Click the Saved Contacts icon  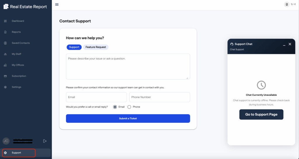click(5, 43)
